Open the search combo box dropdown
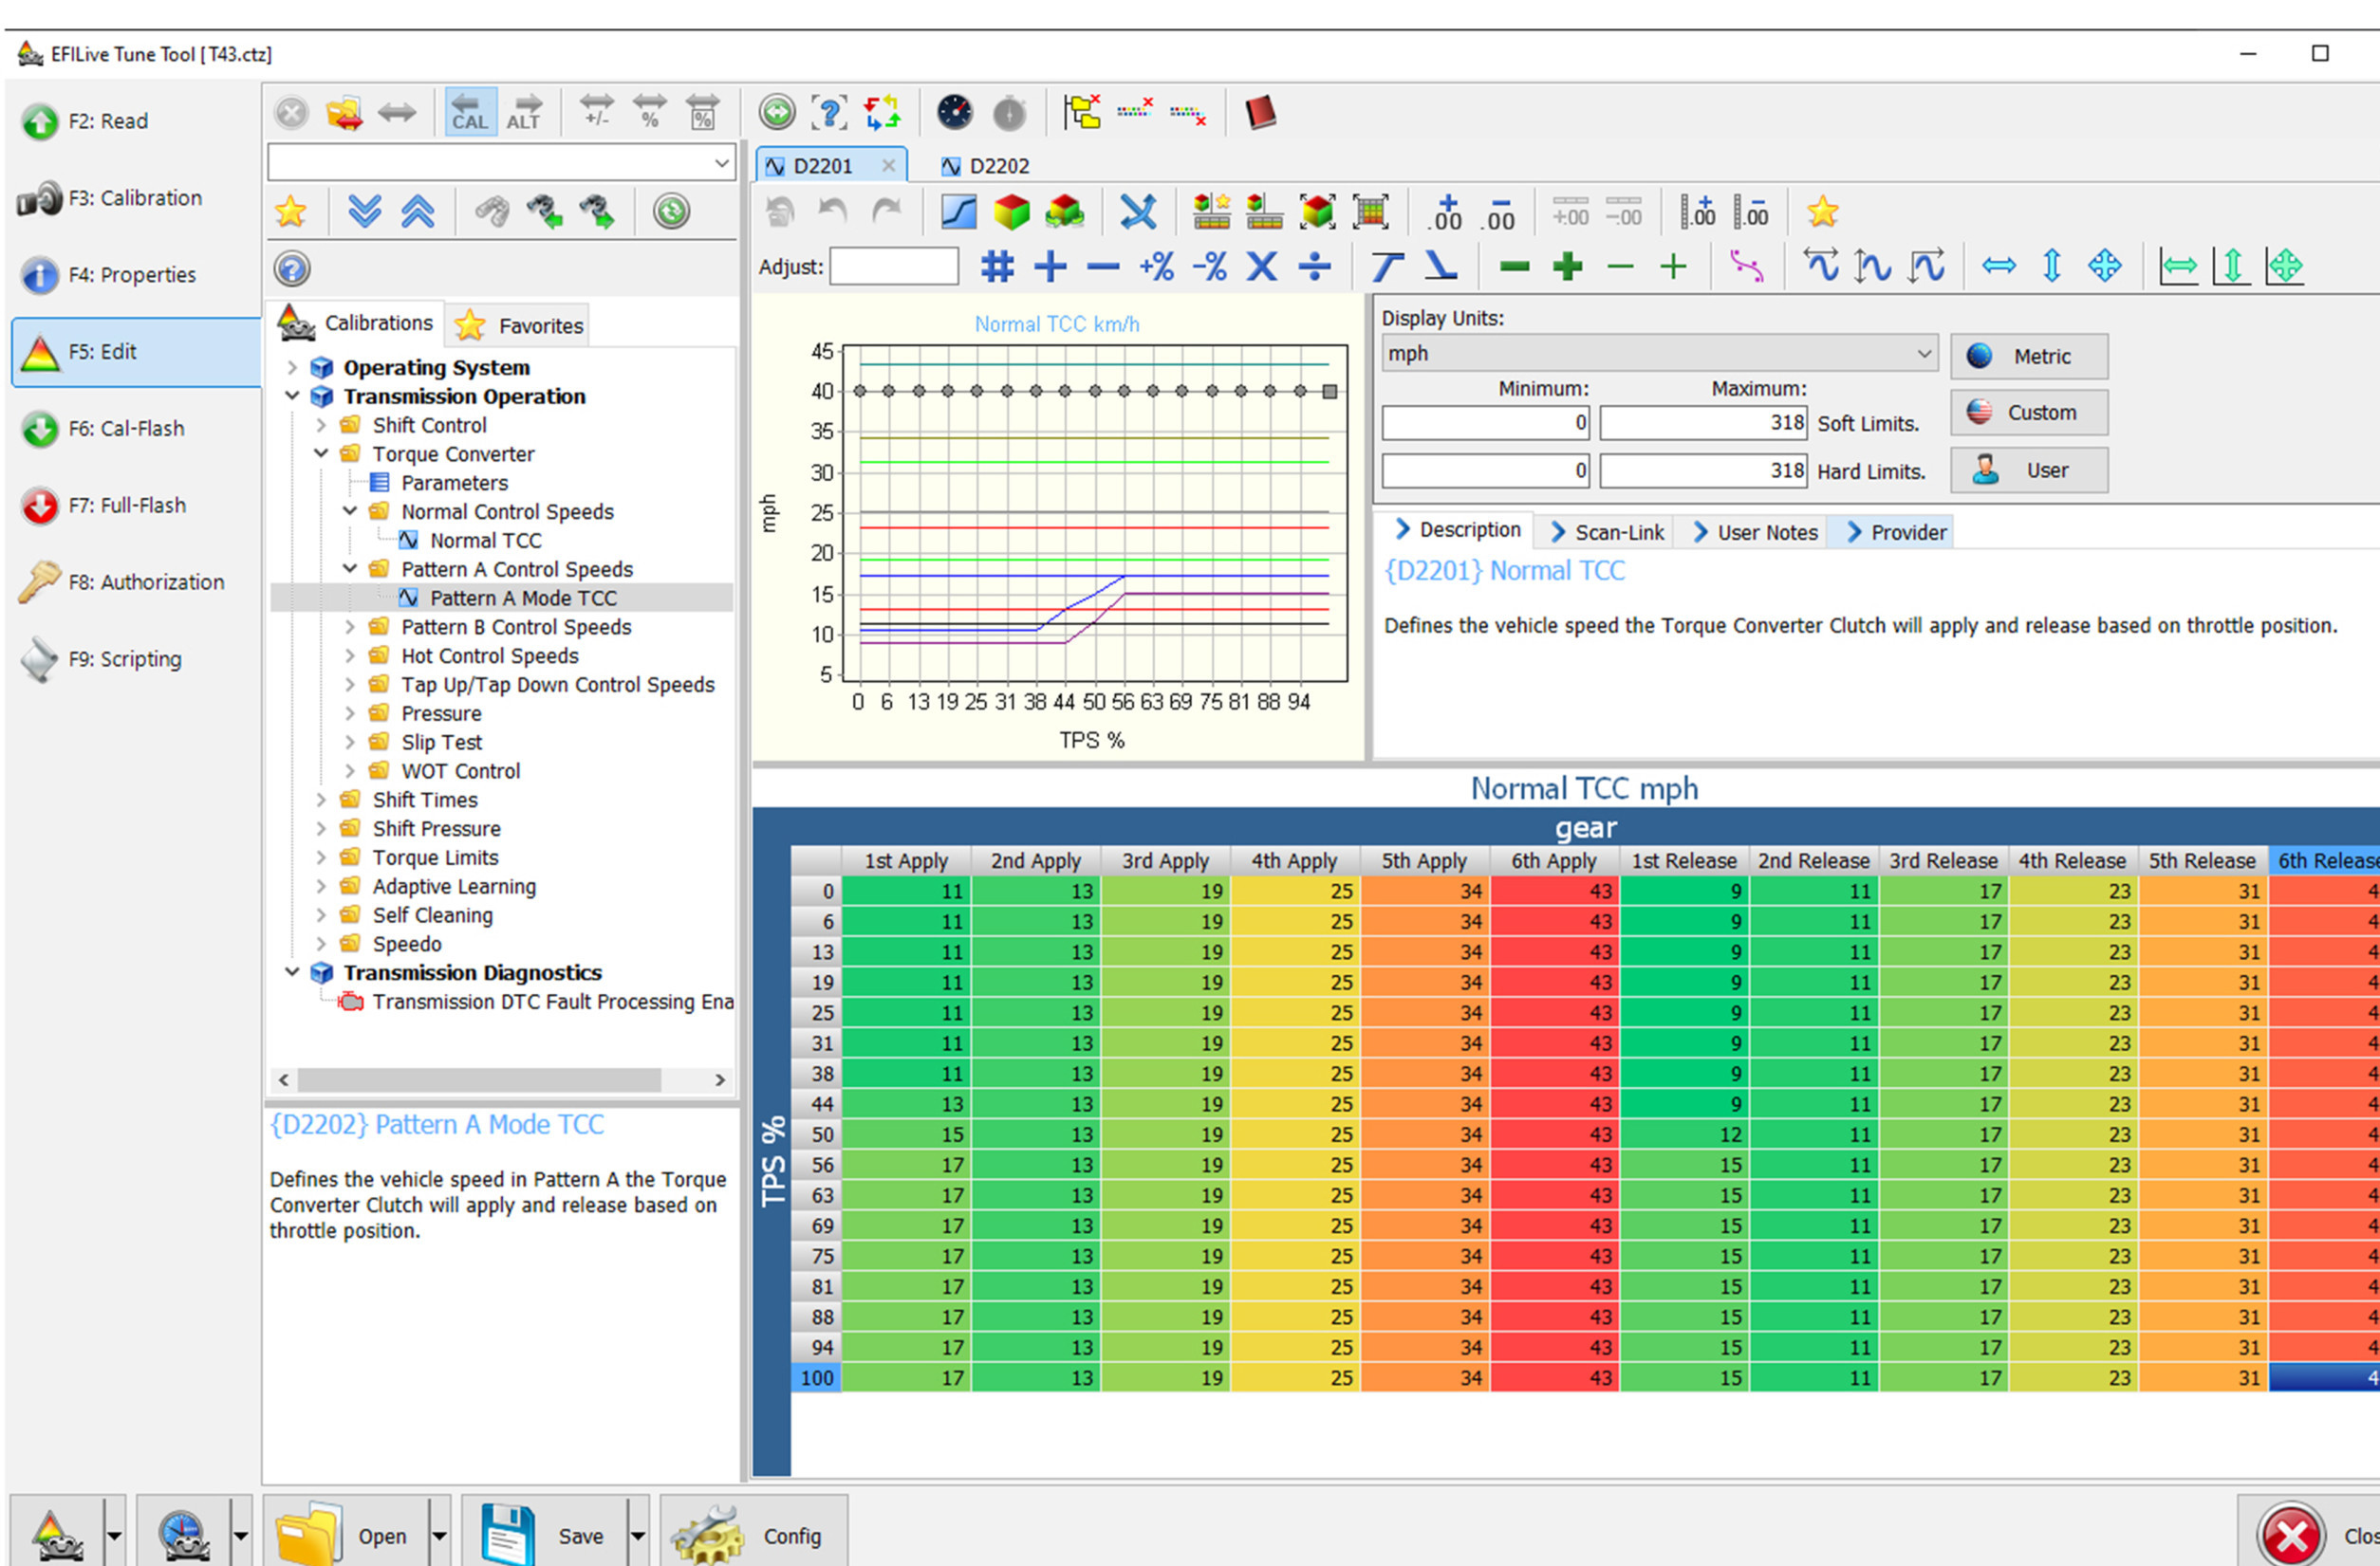 [721, 163]
